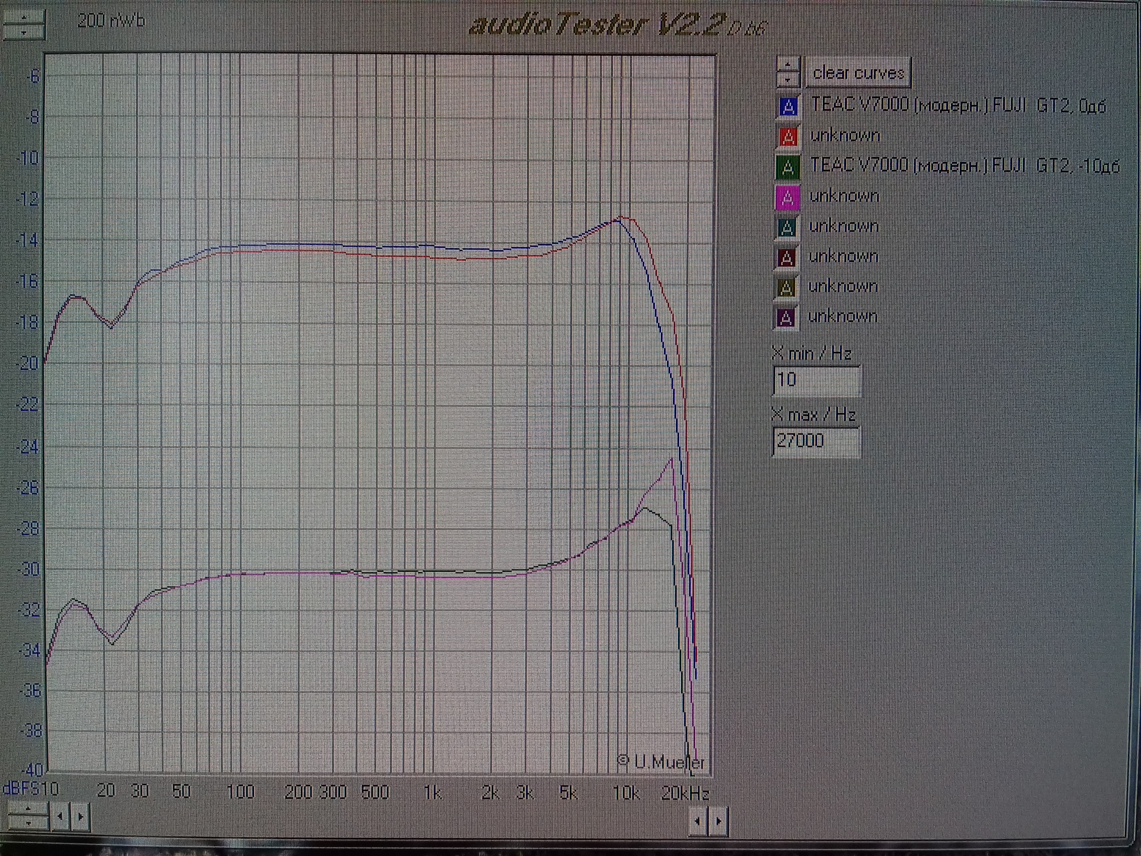1141x856 pixels.
Task: Toggle the olive curve A marker
Action: point(786,288)
